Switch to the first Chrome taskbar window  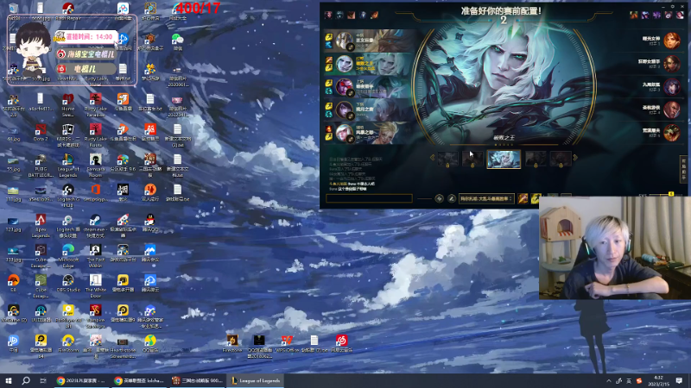[x=81, y=380]
